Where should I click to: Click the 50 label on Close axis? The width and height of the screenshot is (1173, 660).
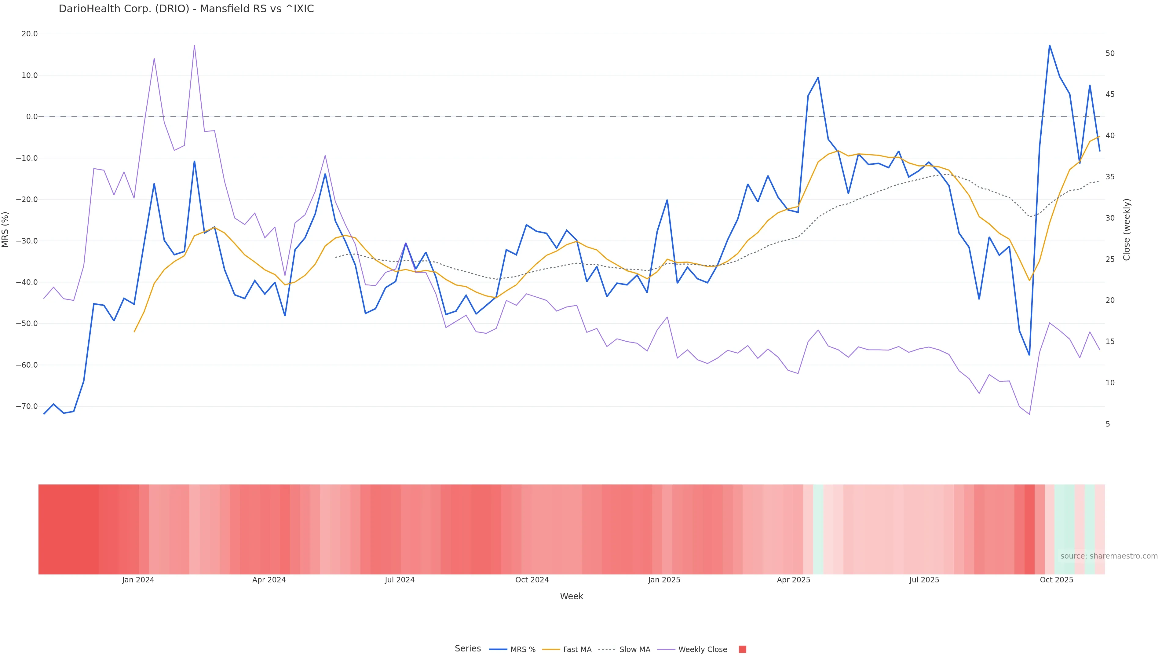pos(1110,53)
